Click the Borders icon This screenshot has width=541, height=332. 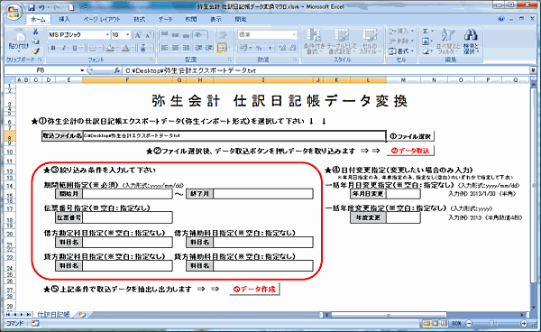click(x=93, y=48)
